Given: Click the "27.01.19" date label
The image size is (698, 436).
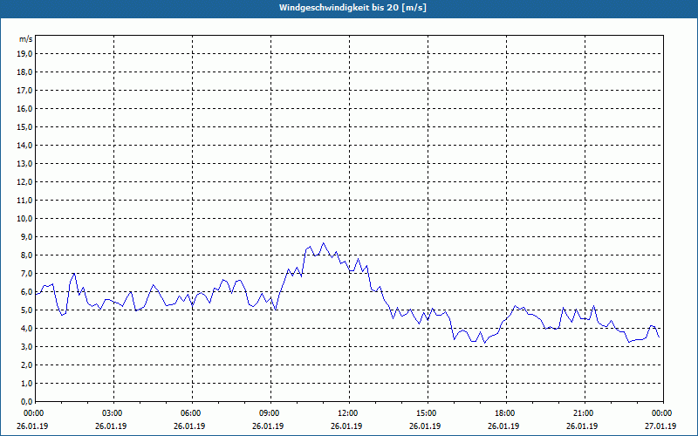Looking at the screenshot, I should [x=660, y=426].
